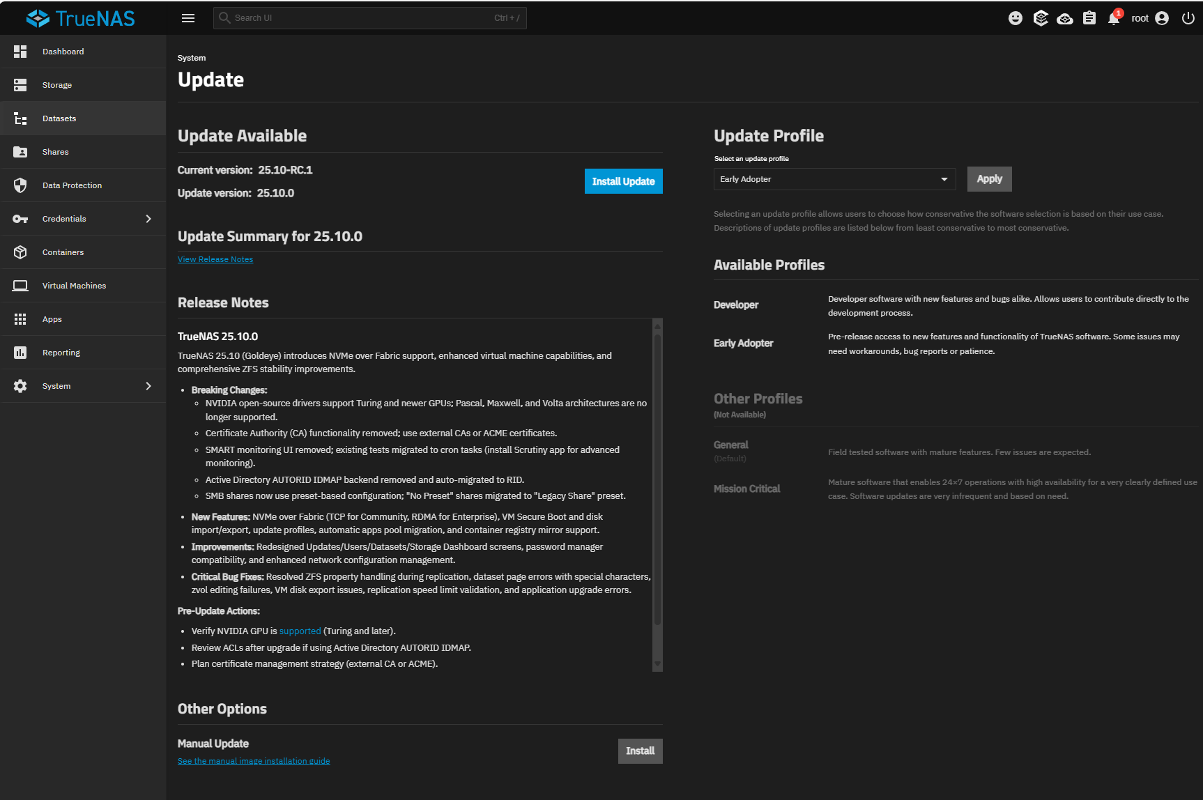
Task: Go to the Datasets page
Action: pos(59,118)
